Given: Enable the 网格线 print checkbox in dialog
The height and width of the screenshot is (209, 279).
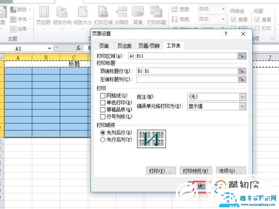Looking at the screenshot, I should pyautogui.click(x=103, y=96).
